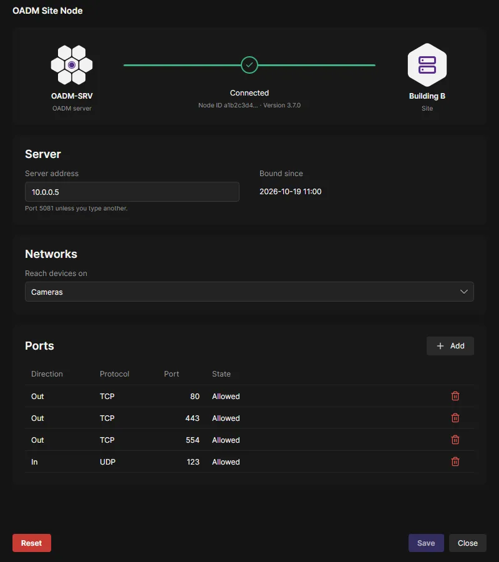
Task: Click the OADM Site Node dialog title
Action: (x=47, y=11)
